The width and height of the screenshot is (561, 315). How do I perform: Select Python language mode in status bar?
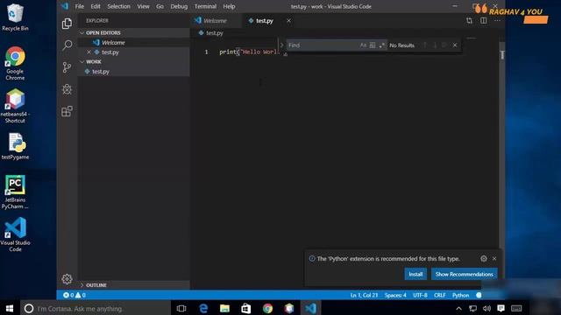[x=460, y=296]
